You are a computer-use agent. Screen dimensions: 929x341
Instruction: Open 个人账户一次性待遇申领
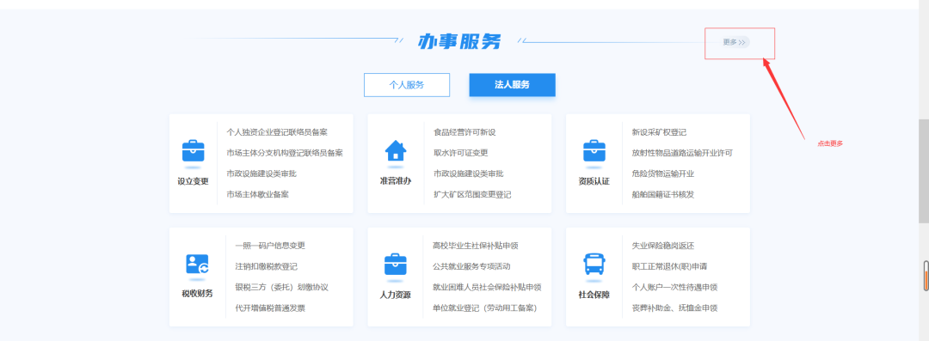coord(674,287)
